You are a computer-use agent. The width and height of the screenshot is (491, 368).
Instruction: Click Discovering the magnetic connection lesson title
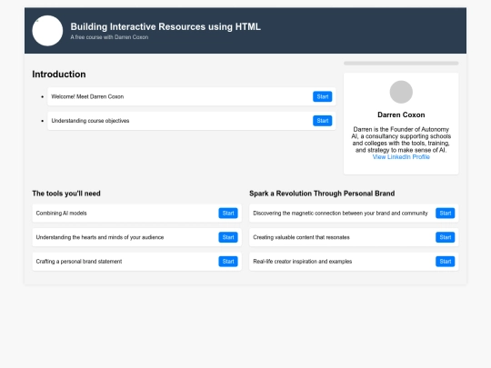click(x=340, y=214)
